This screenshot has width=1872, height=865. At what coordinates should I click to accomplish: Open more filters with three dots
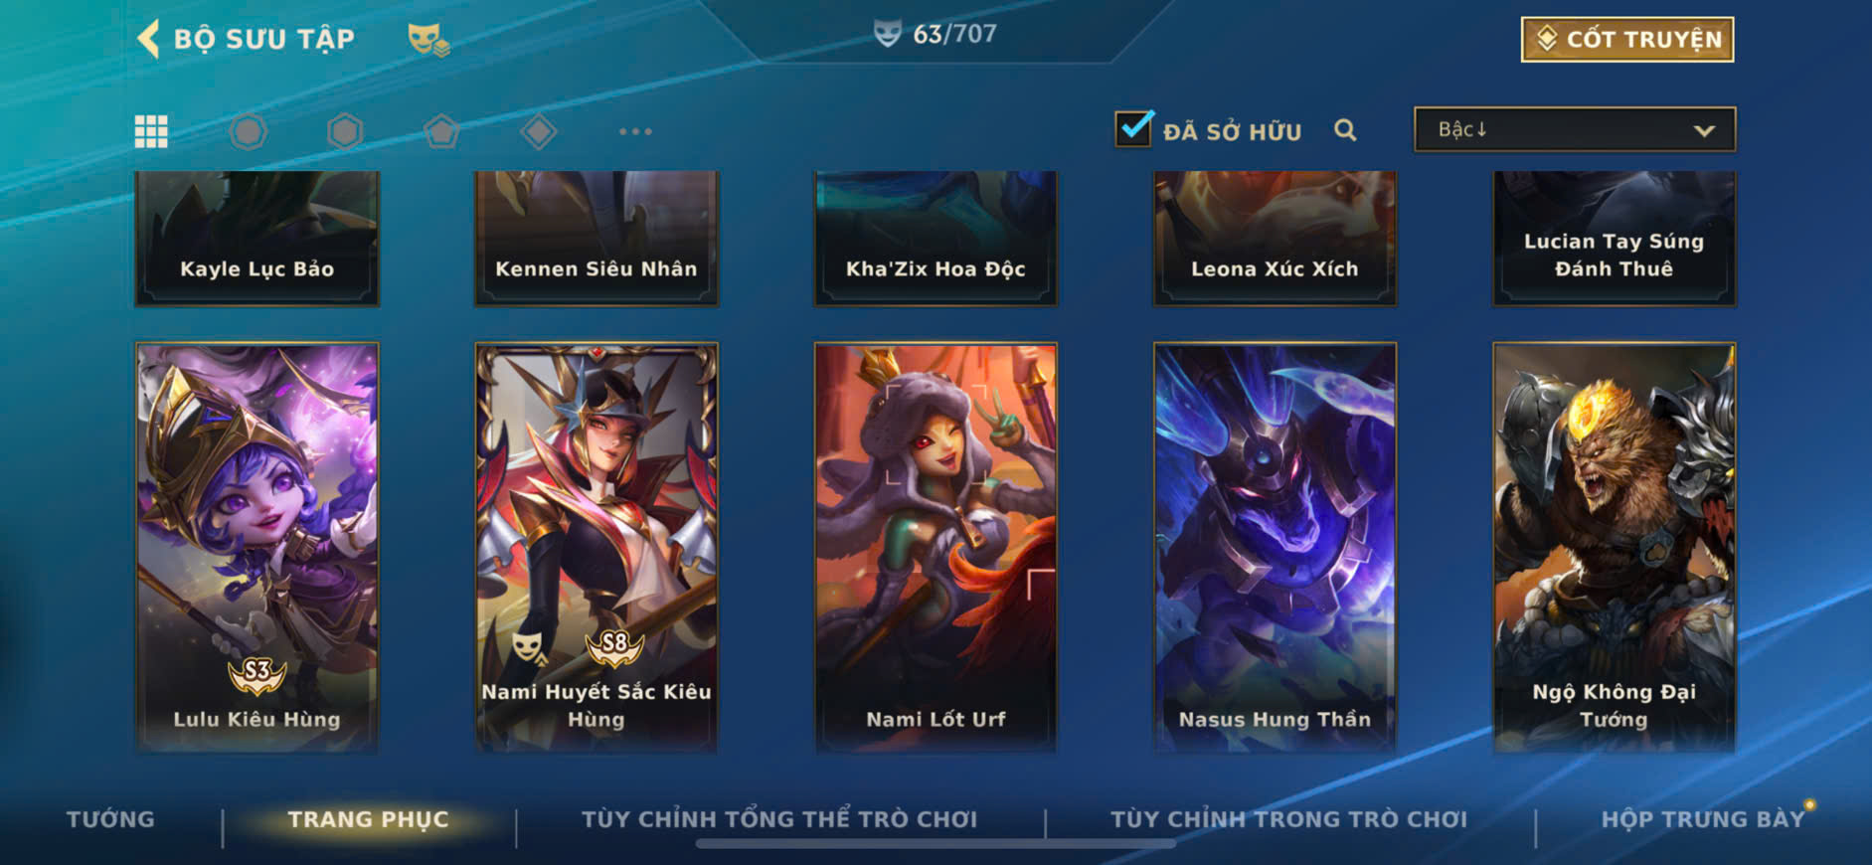click(635, 131)
